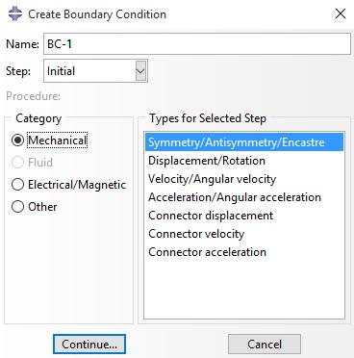Image resolution: width=354 pixels, height=358 pixels.
Task: Click the disabled Fluid radio button
Action: [x=17, y=163]
